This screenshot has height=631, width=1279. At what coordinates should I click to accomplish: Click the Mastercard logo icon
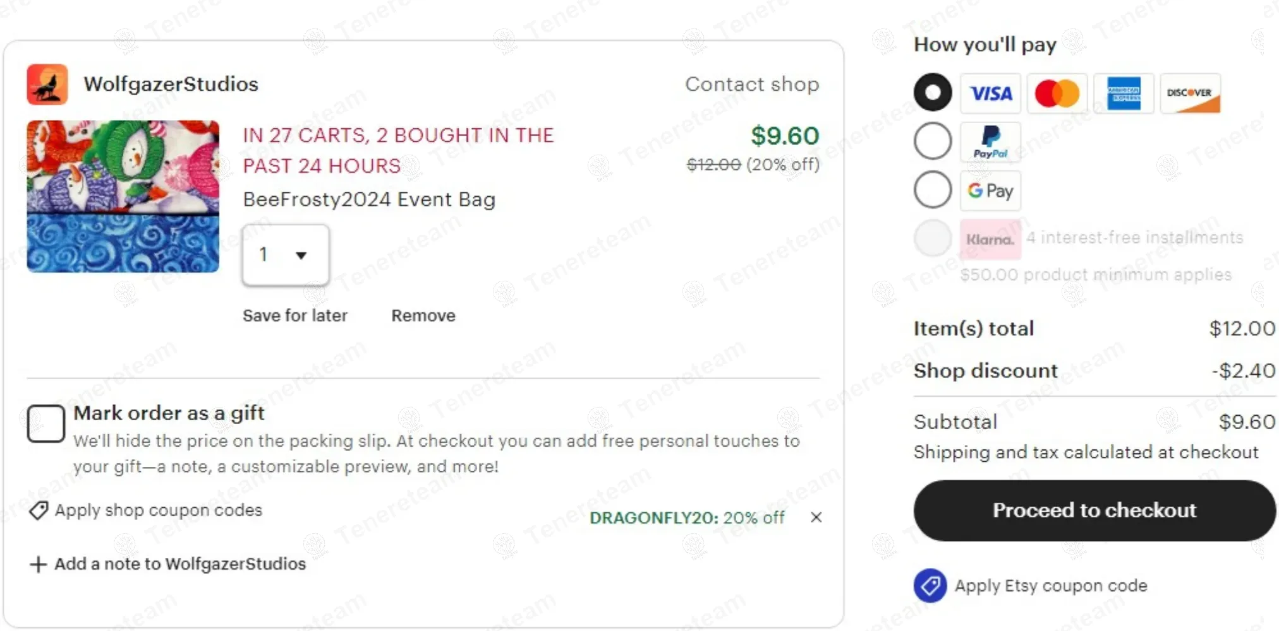1057,93
